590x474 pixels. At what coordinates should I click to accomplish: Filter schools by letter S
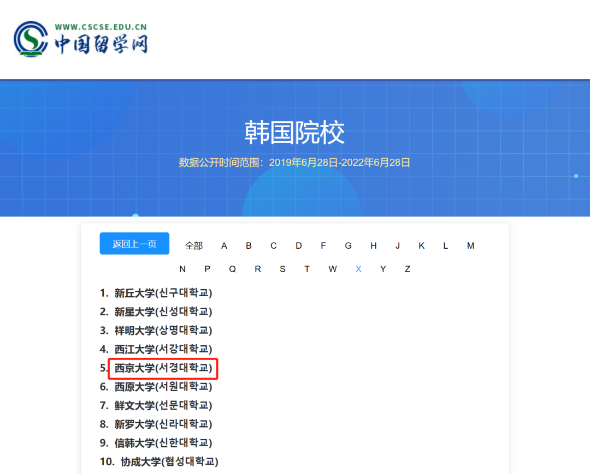pyautogui.click(x=282, y=269)
